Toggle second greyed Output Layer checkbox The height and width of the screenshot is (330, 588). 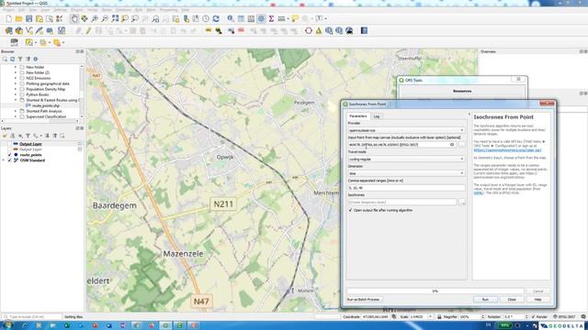[10, 149]
